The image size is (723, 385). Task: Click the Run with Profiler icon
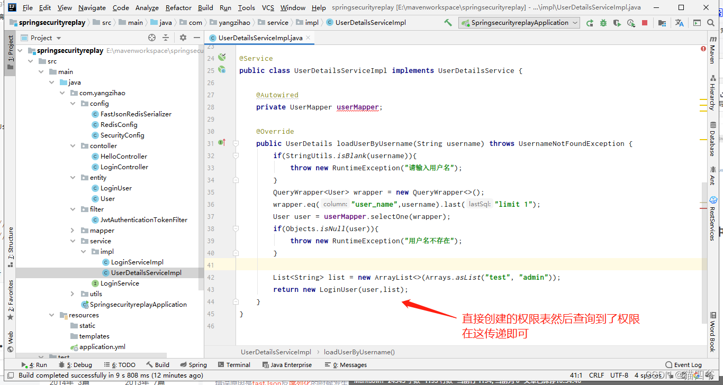pyautogui.click(x=631, y=23)
